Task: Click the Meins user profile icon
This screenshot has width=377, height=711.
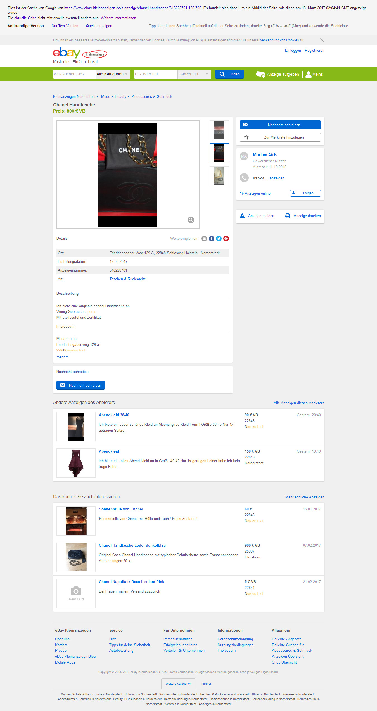Action: tap(308, 74)
